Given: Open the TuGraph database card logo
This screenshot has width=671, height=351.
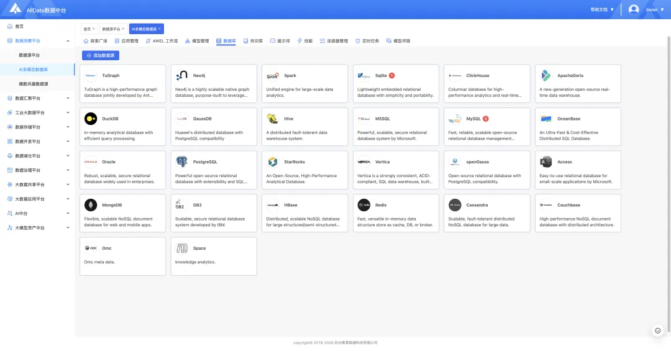Looking at the screenshot, I should (x=90, y=75).
